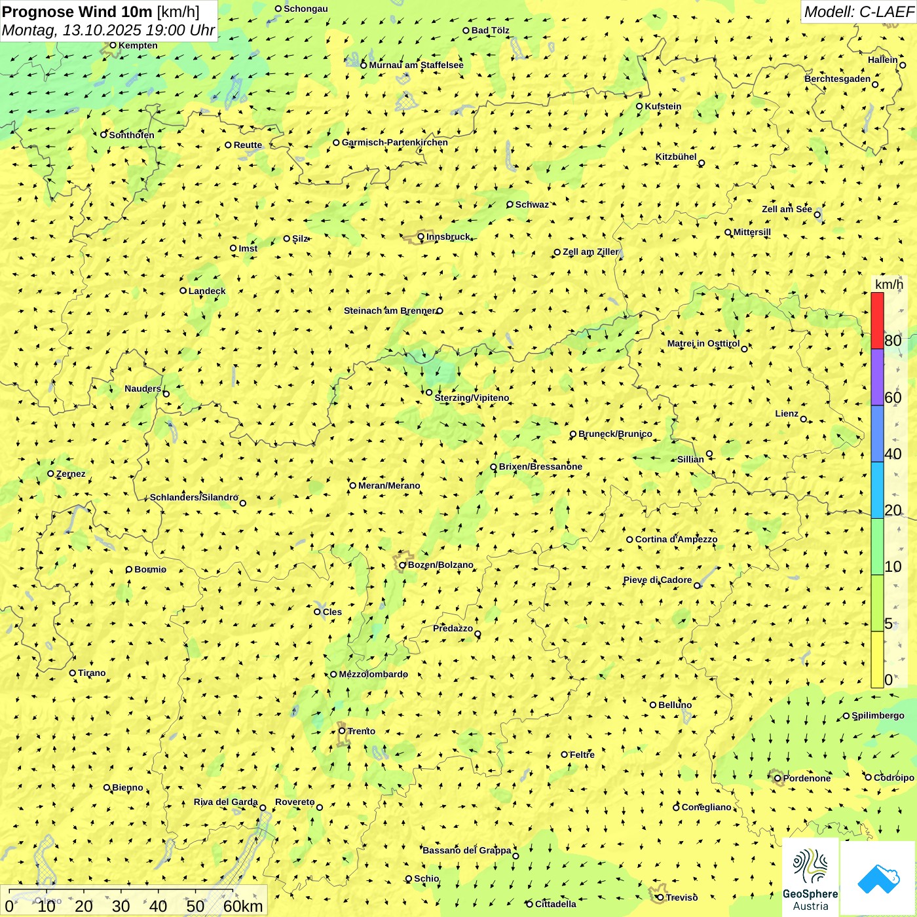
Task: Click the 'Codroipo' label
Action: 894,777
